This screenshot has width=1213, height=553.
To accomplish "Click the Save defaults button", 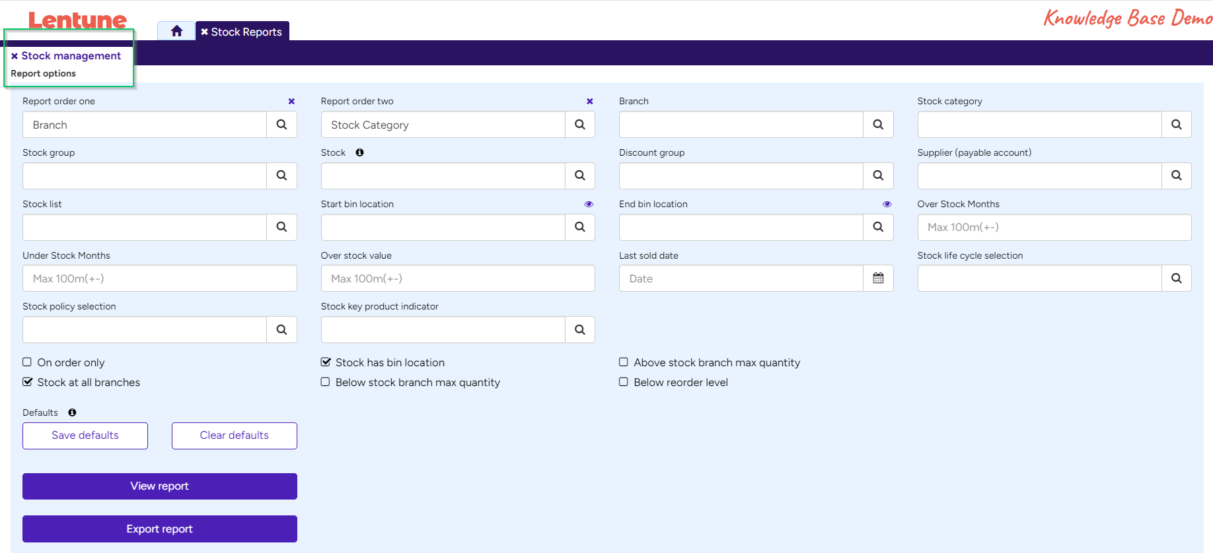I will pos(85,436).
